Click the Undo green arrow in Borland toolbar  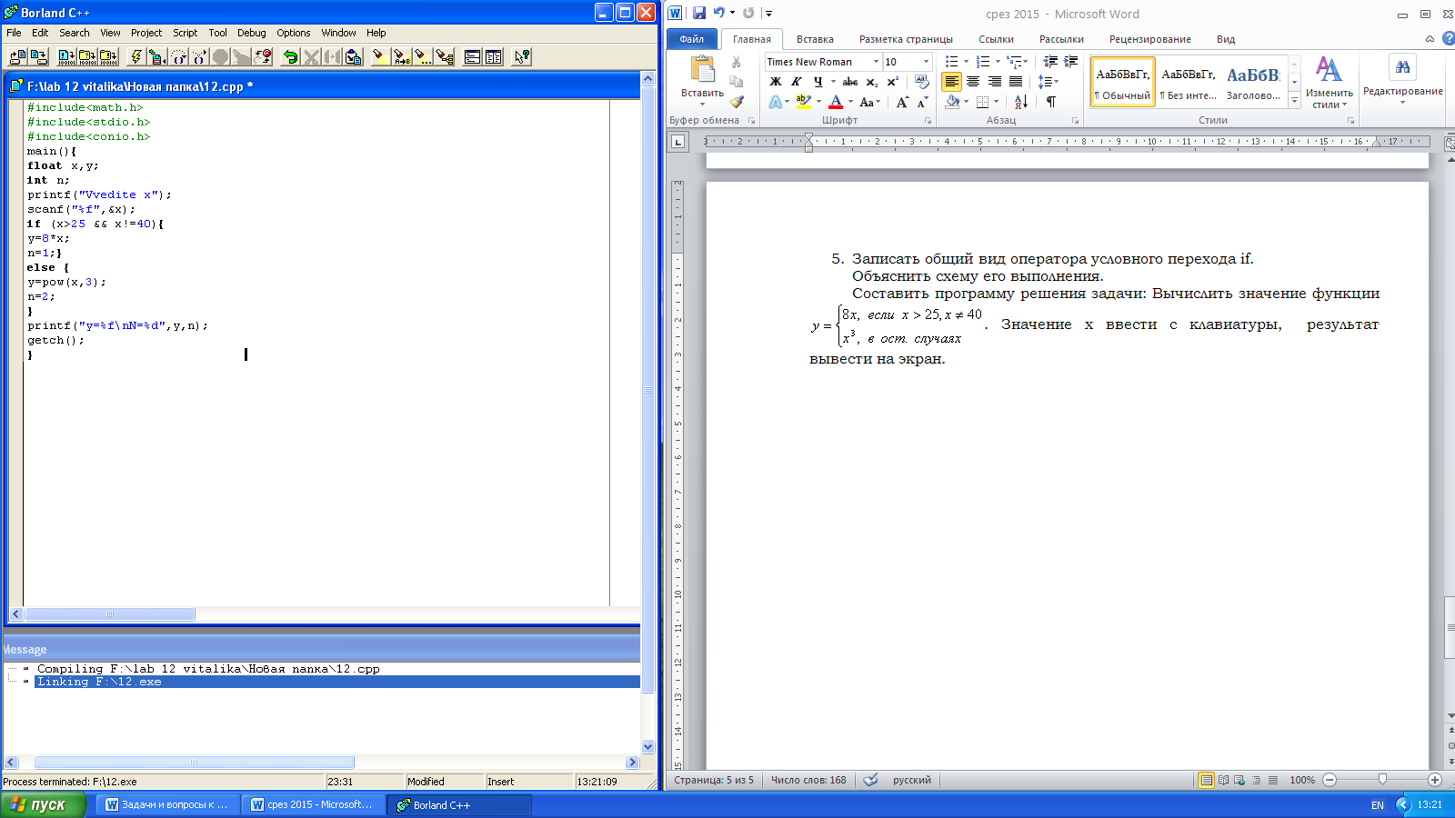[x=290, y=56]
